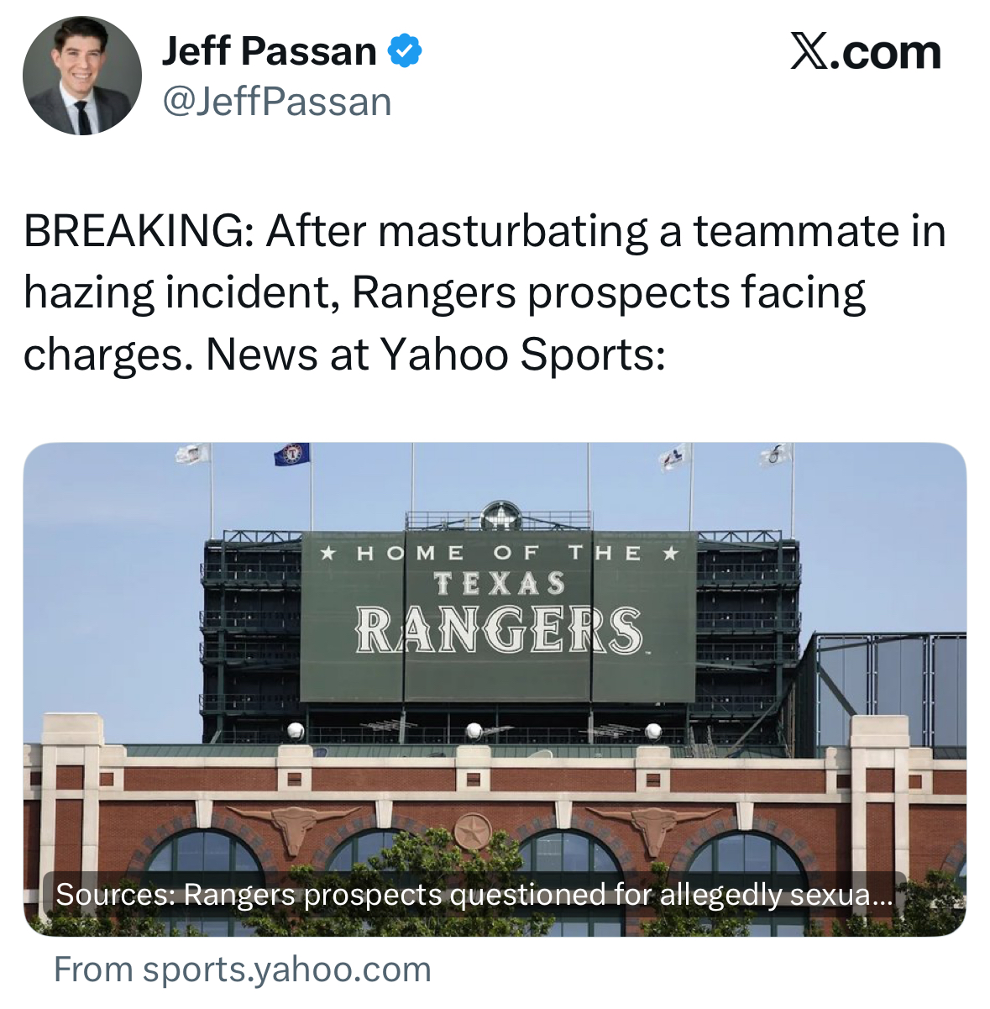
Task: Click the blue Texas Rangers flag
Action: pos(291,455)
